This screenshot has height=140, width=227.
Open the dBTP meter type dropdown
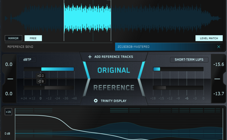coord(27,60)
